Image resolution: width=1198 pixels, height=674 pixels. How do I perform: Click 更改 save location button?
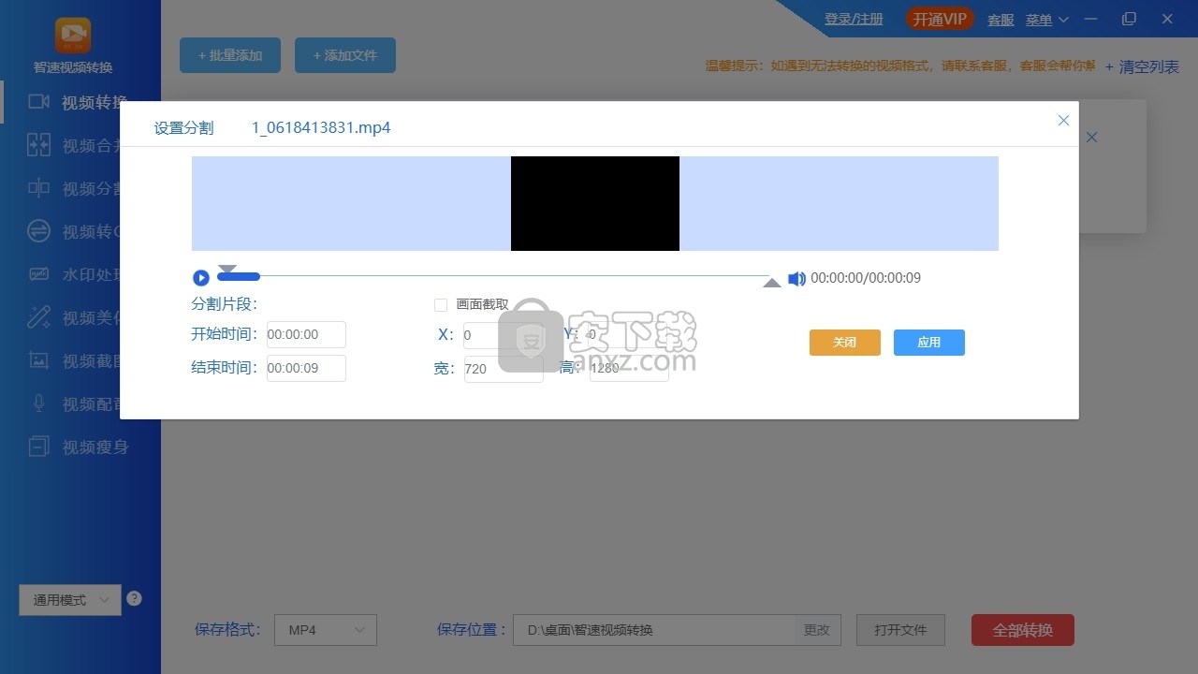pyautogui.click(x=817, y=630)
